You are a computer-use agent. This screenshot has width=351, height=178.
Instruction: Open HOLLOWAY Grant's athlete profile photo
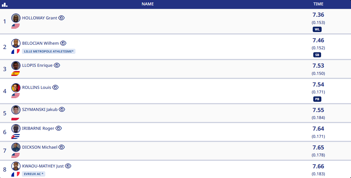pos(16,18)
